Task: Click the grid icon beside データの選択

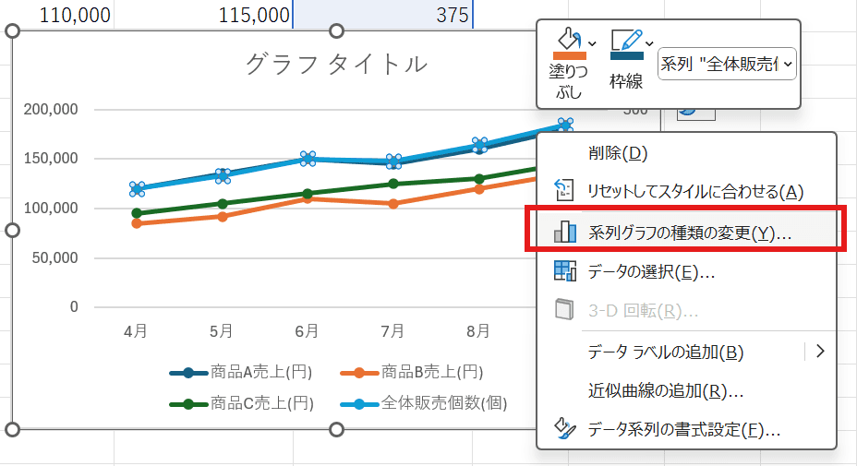Action: tap(564, 271)
